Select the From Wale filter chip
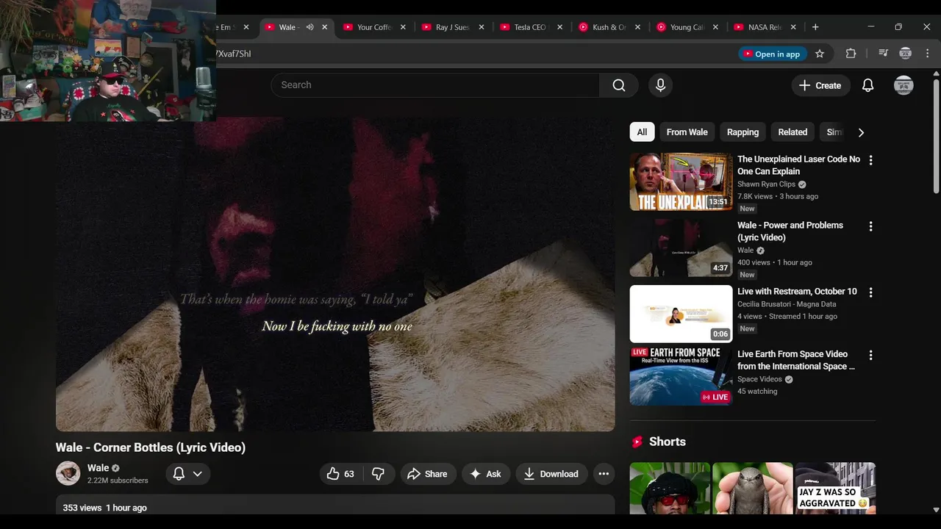Image resolution: width=941 pixels, height=529 pixels. [x=687, y=132]
